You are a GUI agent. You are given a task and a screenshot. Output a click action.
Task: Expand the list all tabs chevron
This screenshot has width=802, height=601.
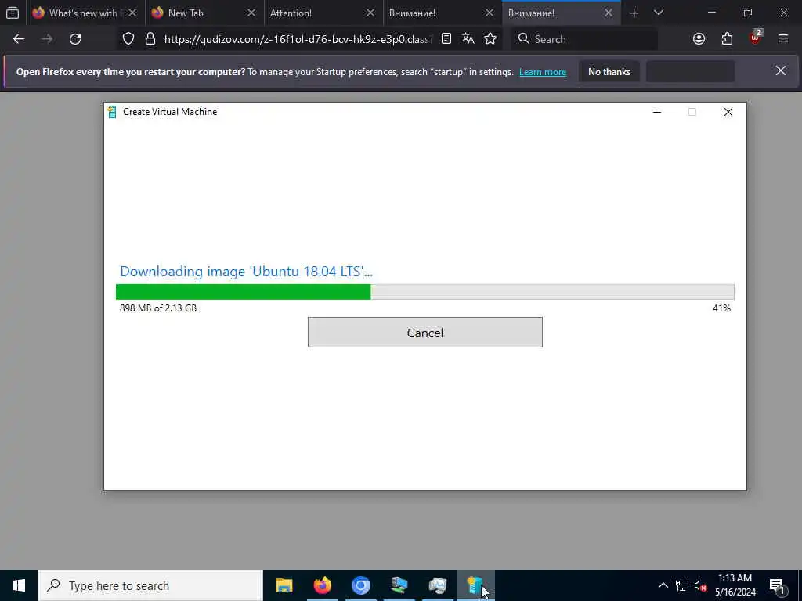[659, 13]
